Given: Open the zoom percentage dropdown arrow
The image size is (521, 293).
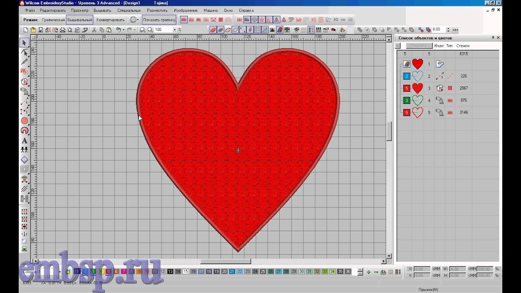Looking at the screenshot, I should (175, 30).
